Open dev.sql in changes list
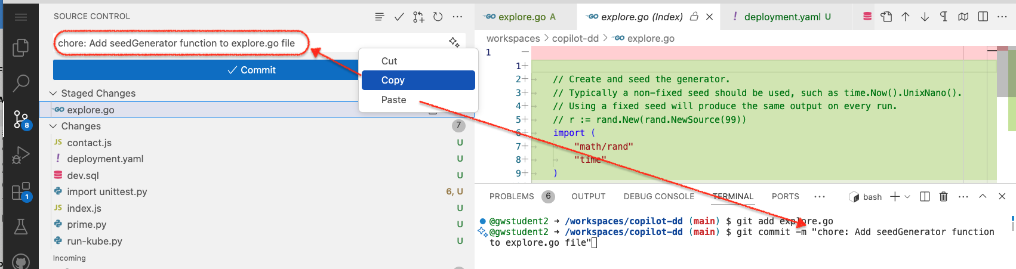This screenshot has width=1016, height=269. [x=258, y=175]
